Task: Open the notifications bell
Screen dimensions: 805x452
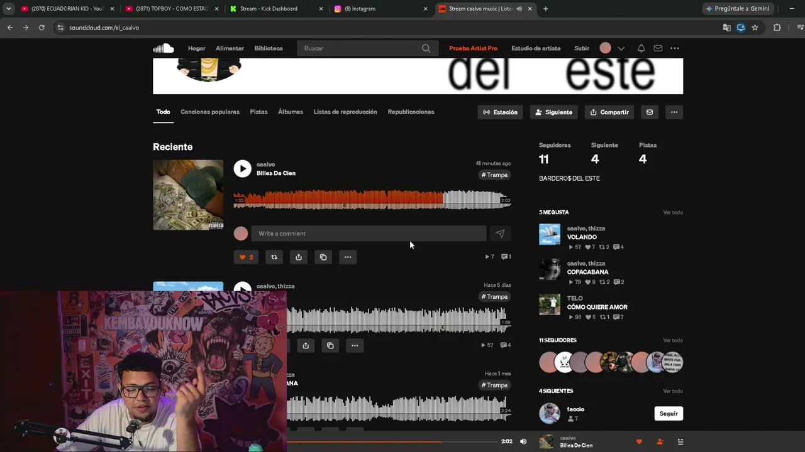Action: (641, 48)
